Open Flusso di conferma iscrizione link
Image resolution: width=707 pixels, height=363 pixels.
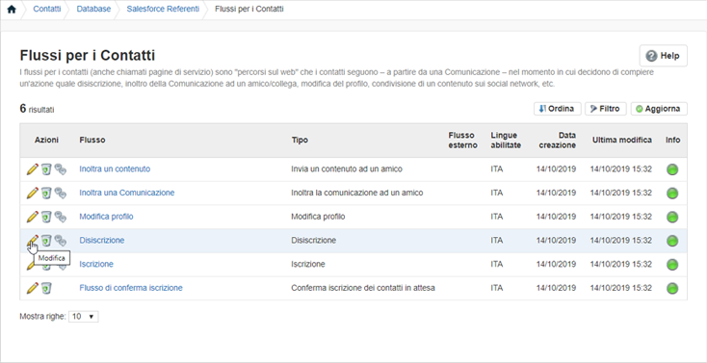(x=131, y=288)
